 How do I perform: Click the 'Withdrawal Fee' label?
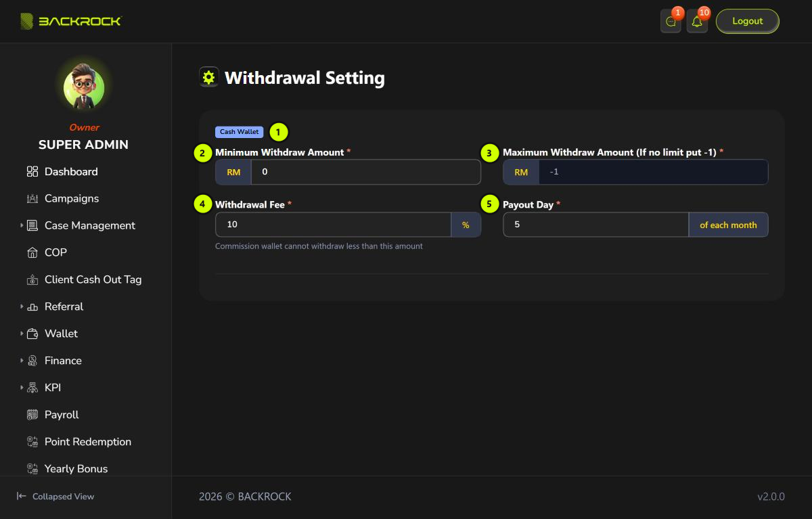pyautogui.click(x=250, y=204)
